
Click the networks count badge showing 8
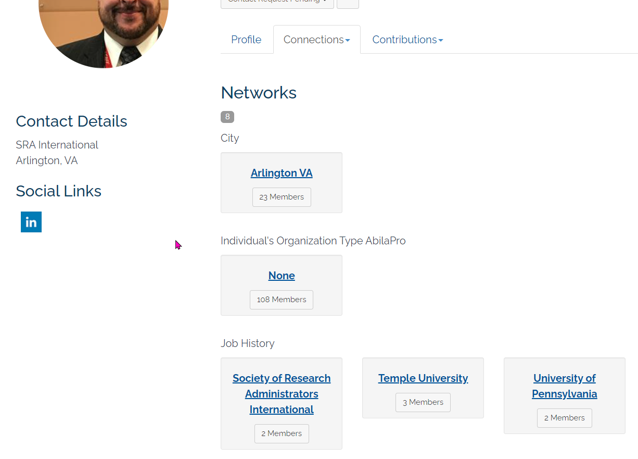coord(227,117)
